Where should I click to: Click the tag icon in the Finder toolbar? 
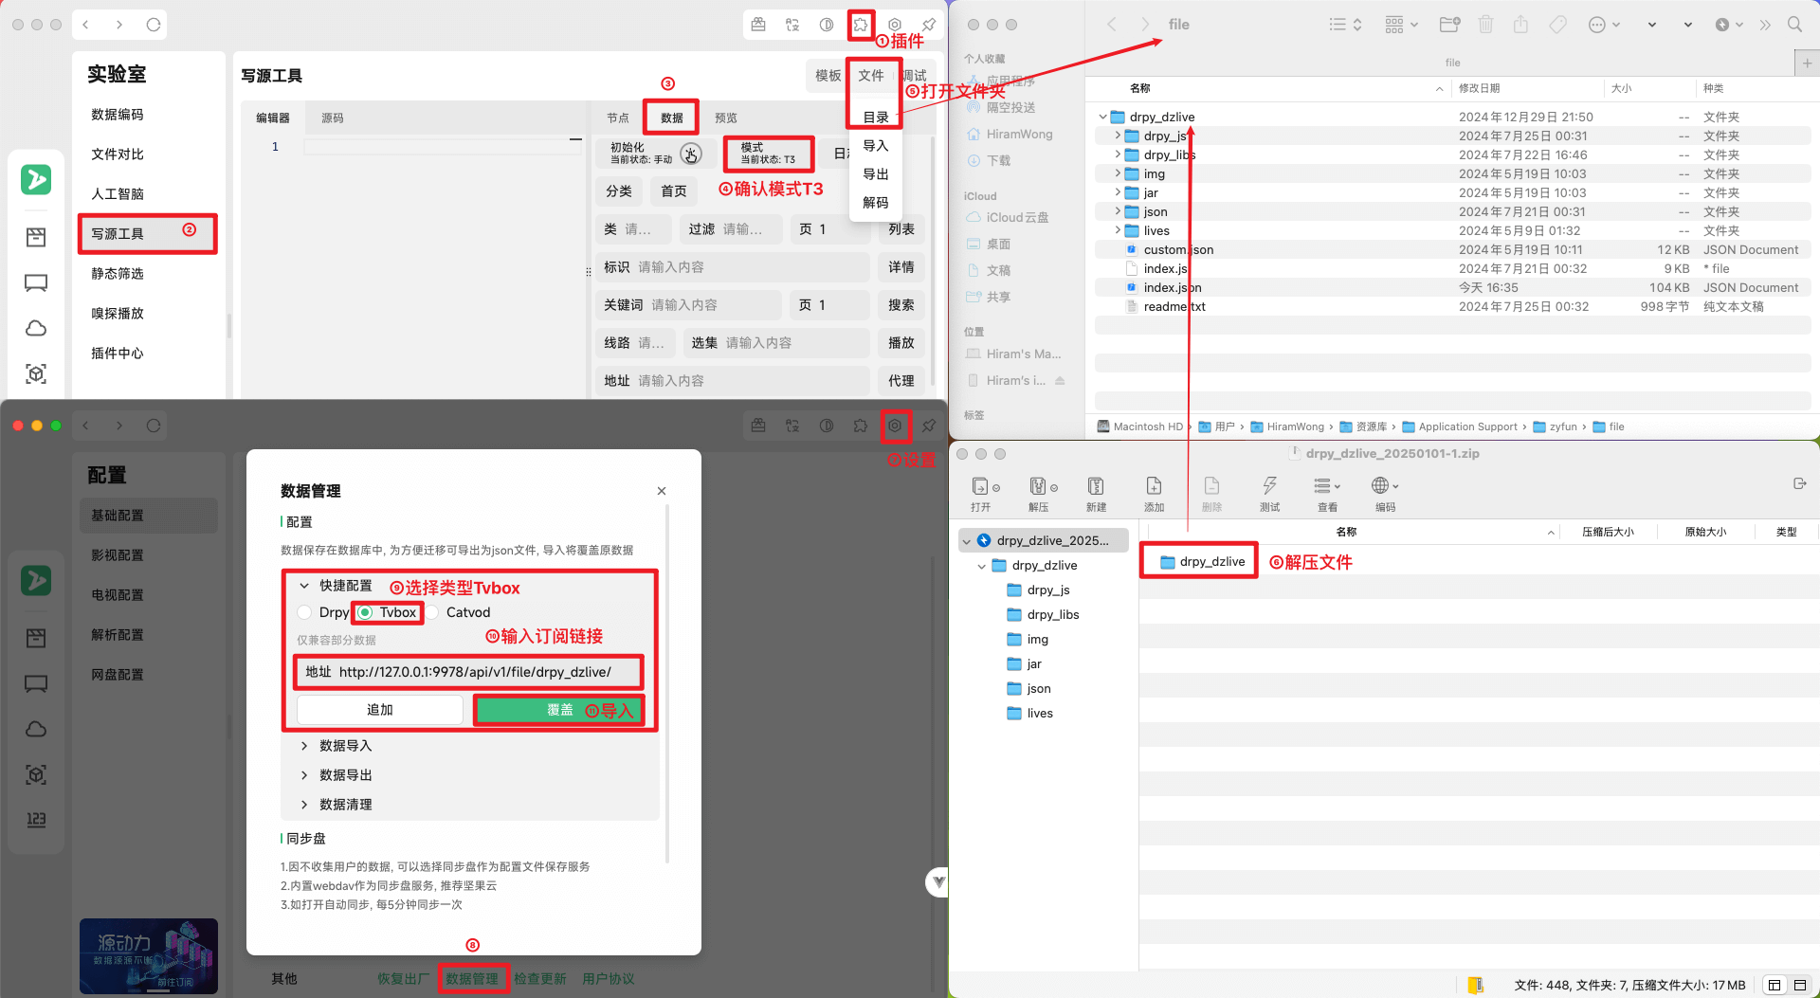[x=1557, y=25]
